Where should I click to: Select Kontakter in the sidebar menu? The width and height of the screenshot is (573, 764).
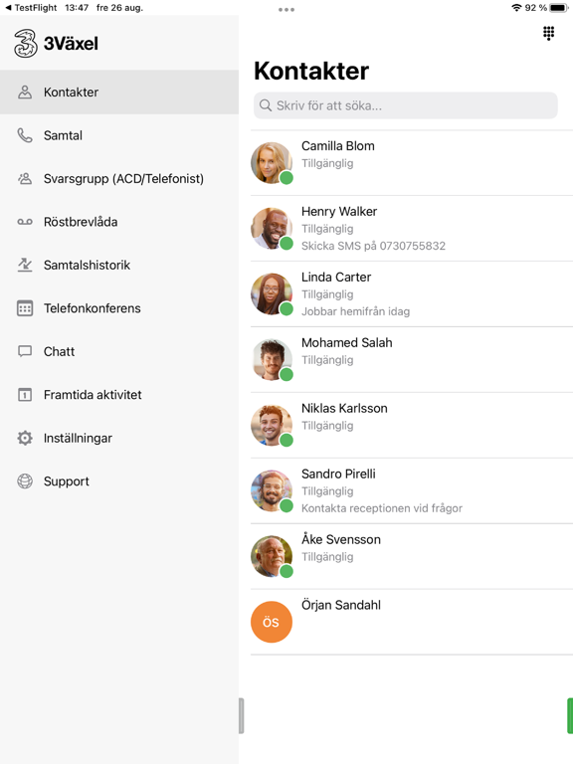coord(119,93)
